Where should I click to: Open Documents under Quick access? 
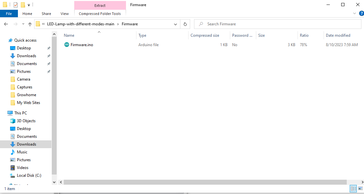(x=27, y=63)
